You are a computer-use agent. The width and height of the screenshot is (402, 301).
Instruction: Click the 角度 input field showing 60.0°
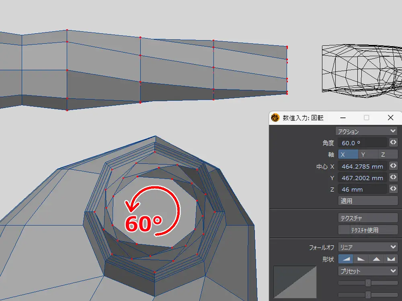tap(363, 143)
